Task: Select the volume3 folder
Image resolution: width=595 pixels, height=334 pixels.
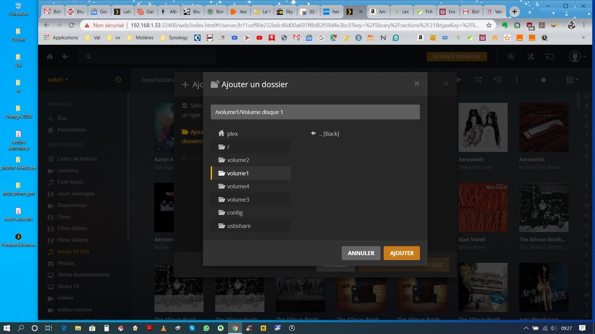Action: [251, 199]
